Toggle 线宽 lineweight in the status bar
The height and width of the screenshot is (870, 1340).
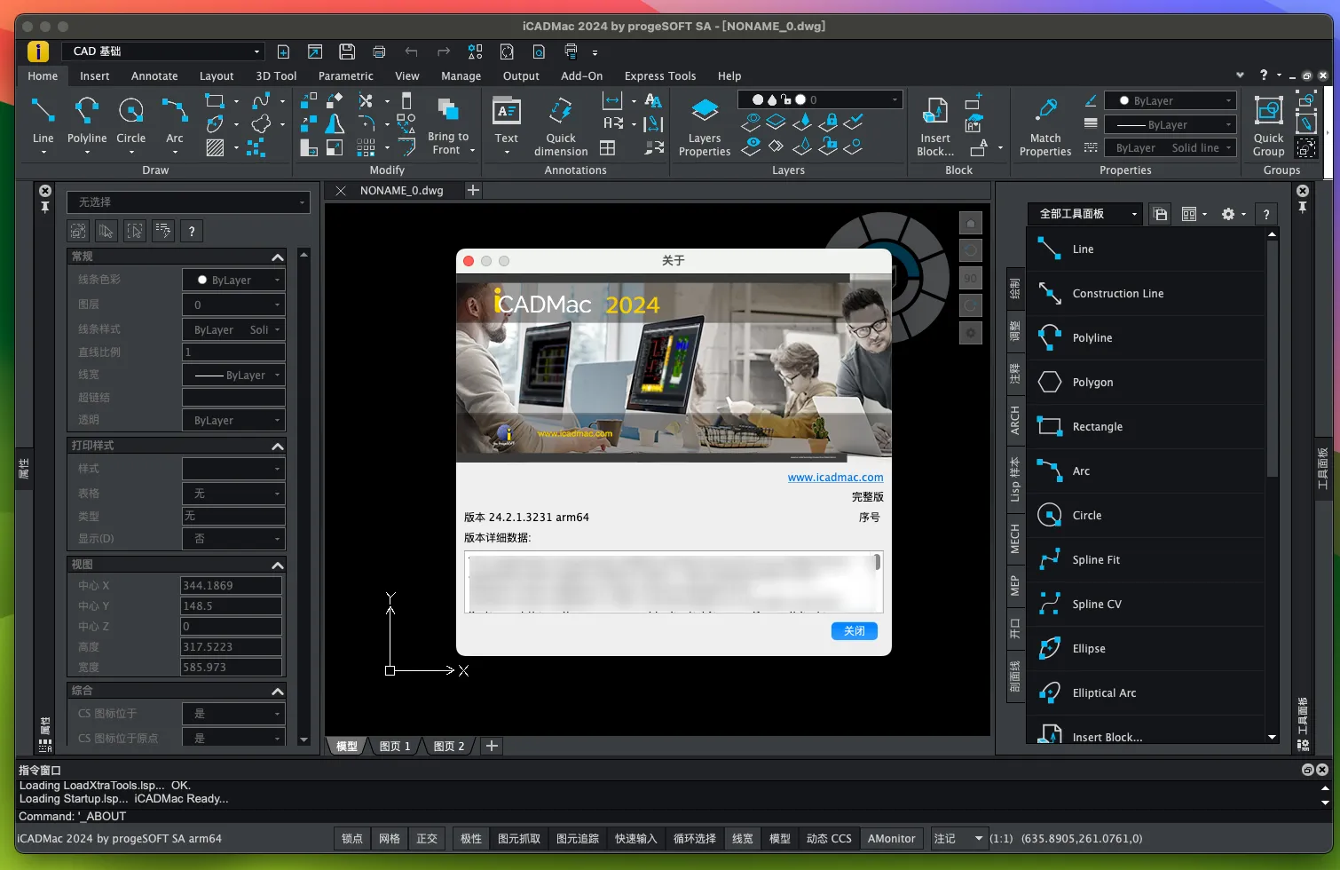(743, 839)
